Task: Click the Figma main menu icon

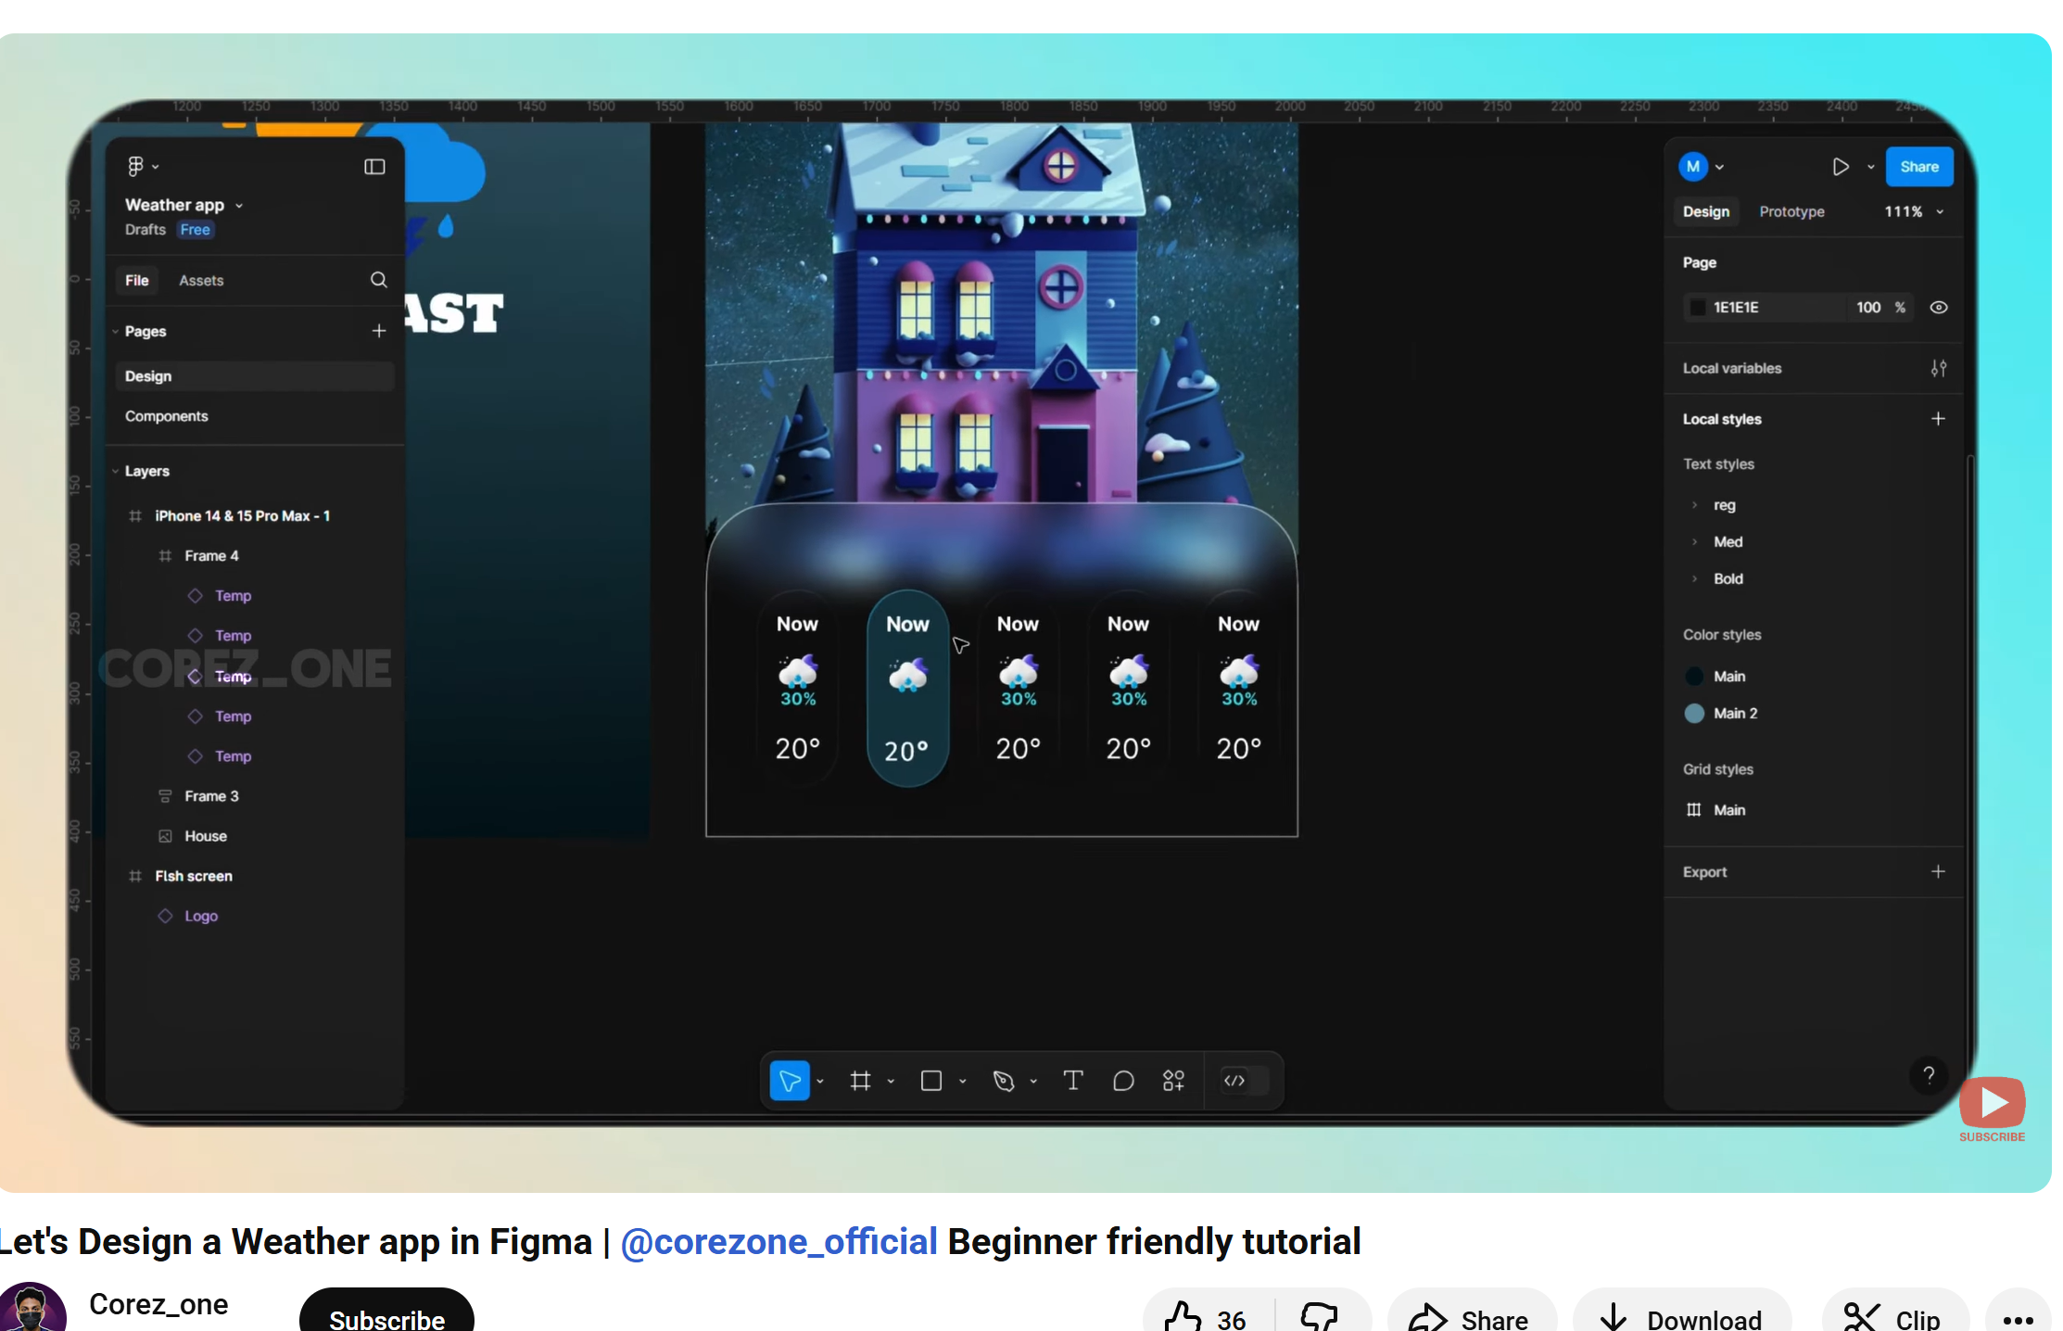Action: [x=136, y=166]
